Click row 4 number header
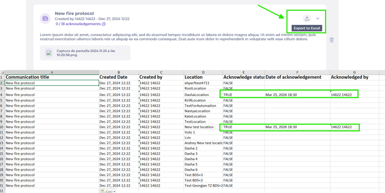Screen dimensions: 385x193 point(2,95)
